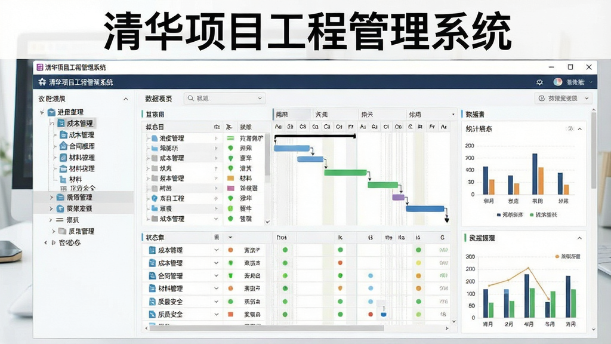Click the clock icon on the top-right toolbar button
This screenshot has height=344, width=611.
point(542,99)
